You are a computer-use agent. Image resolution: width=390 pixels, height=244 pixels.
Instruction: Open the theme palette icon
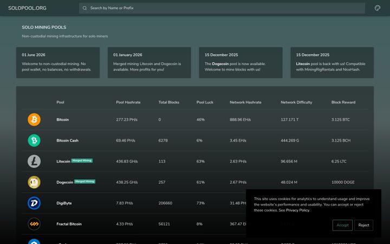tap(378, 8)
